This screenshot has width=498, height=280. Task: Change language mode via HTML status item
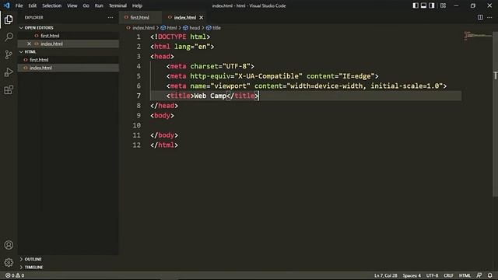coord(465,275)
